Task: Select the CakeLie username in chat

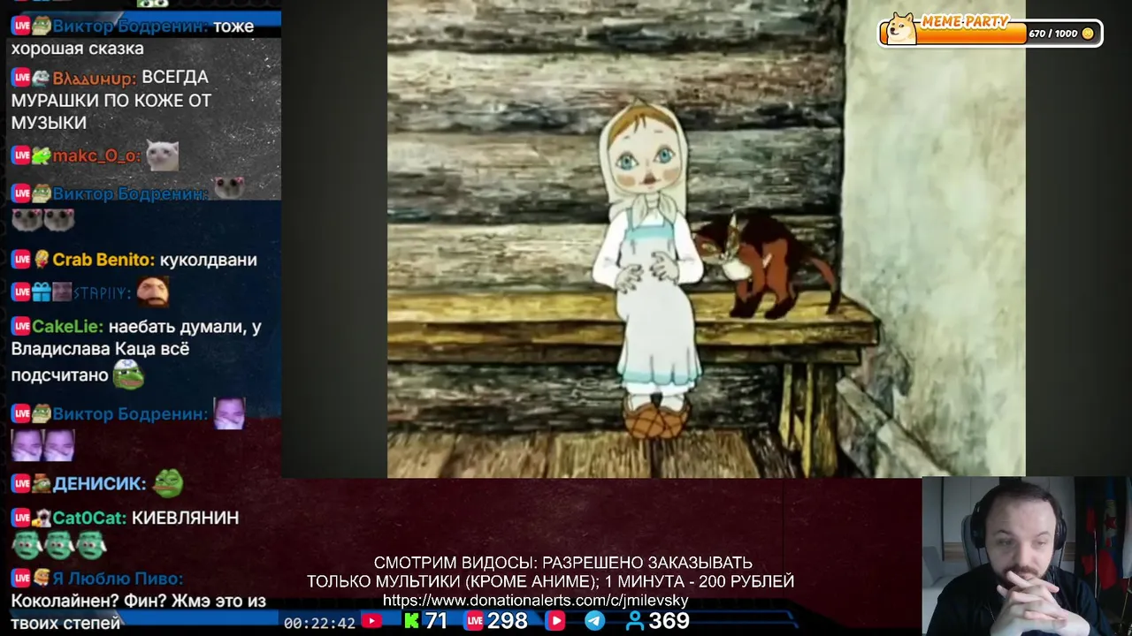Action: point(67,327)
